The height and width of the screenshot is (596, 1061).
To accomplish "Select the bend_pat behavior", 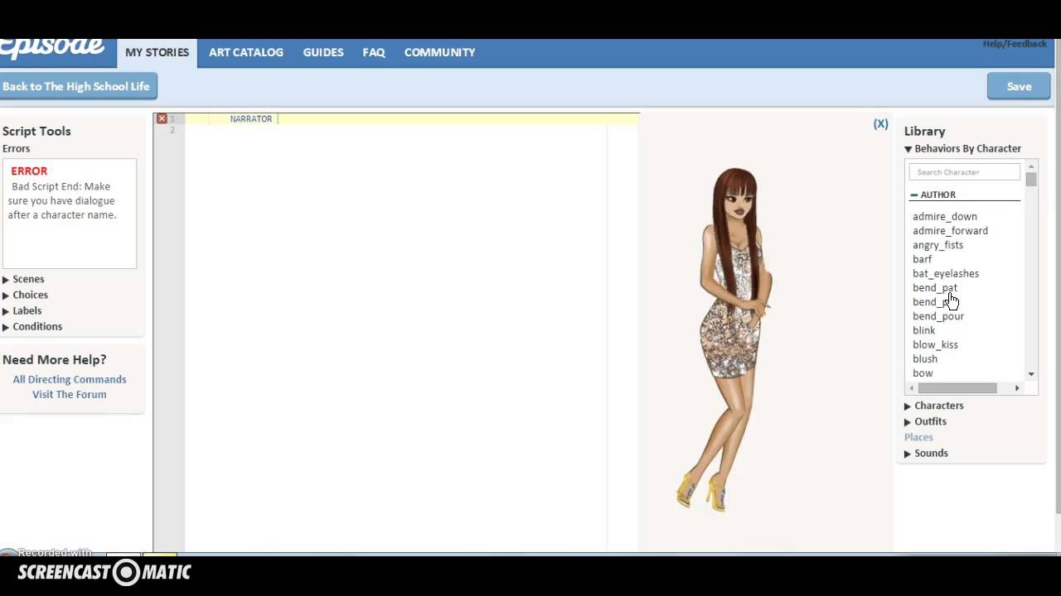I will click(x=935, y=288).
